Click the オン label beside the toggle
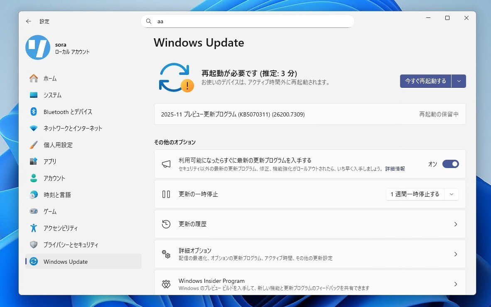This screenshot has height=307, width=491. click(432, 164)
